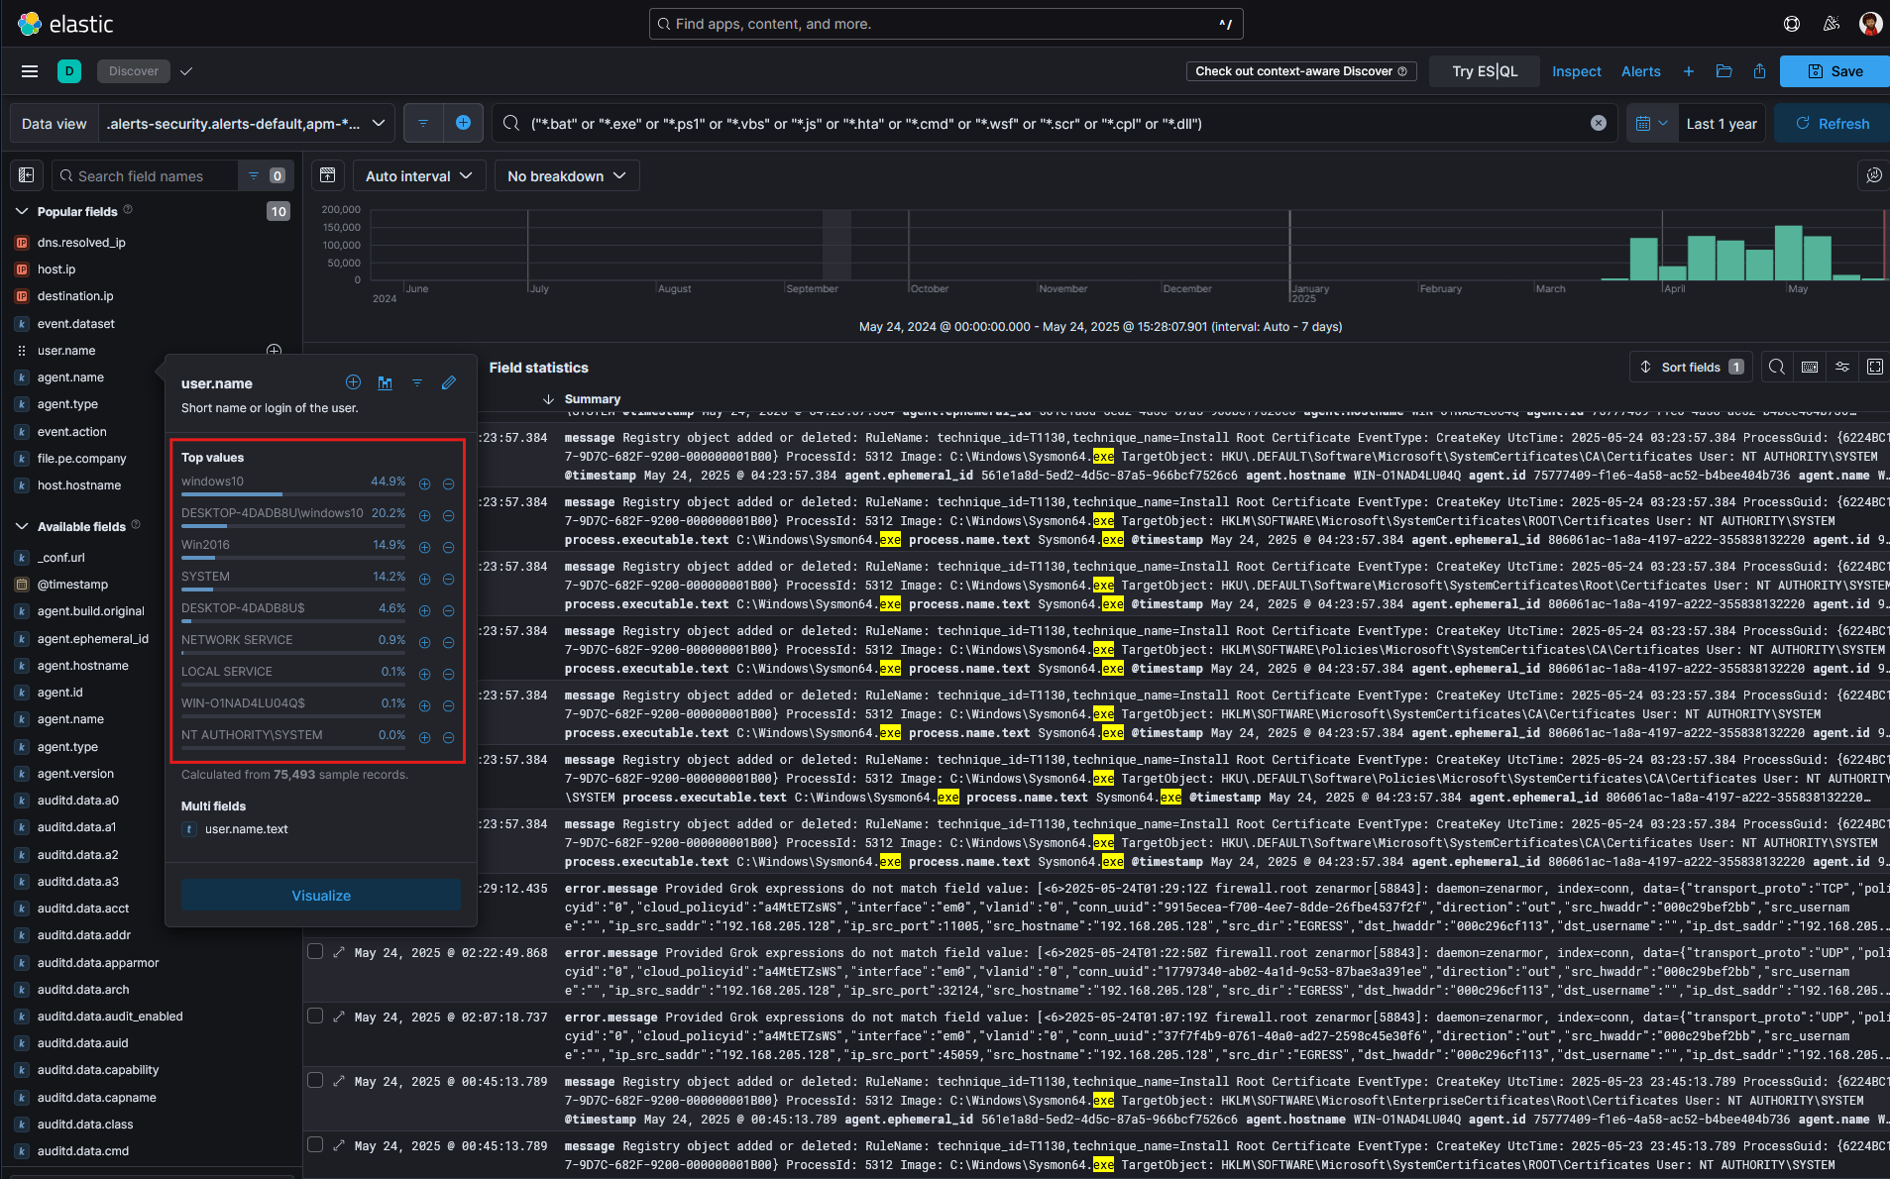Open the main navigation hamburger menu

pos(30,71)
